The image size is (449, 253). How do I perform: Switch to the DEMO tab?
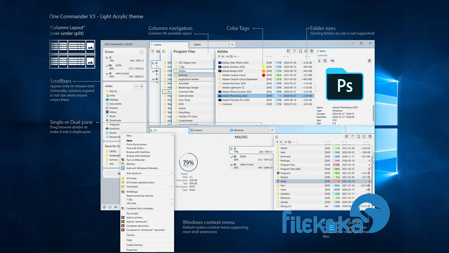(x=209, y=44)
